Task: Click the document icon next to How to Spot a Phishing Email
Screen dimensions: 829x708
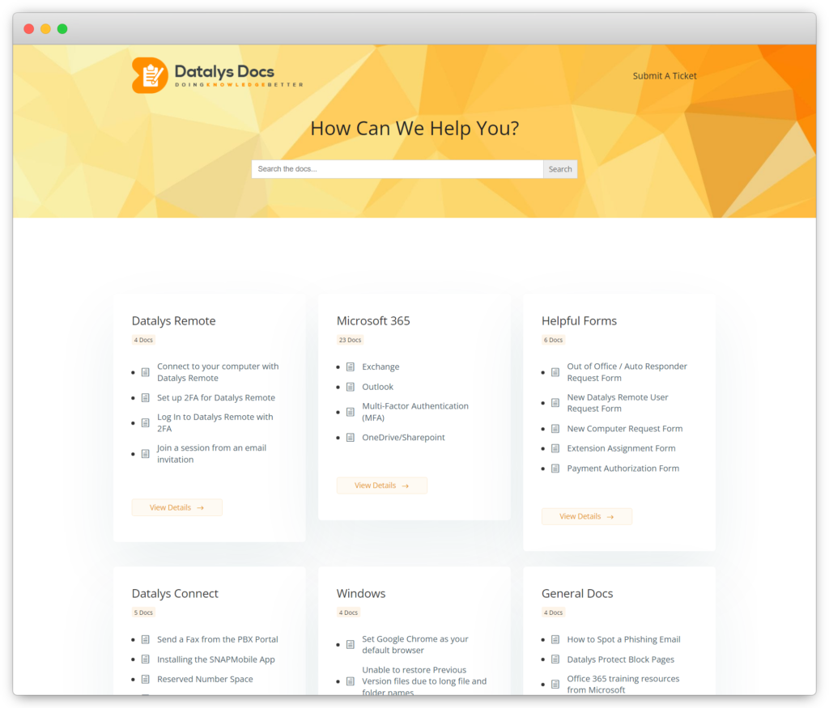Action: click(555, 639)
